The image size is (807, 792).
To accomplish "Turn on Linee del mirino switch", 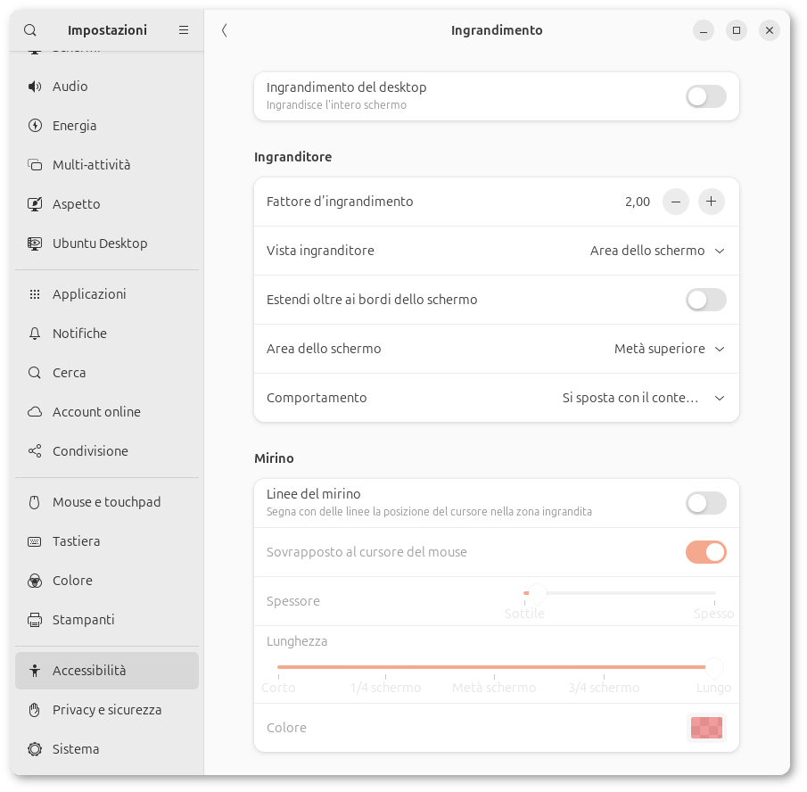I will click(705, 503).
